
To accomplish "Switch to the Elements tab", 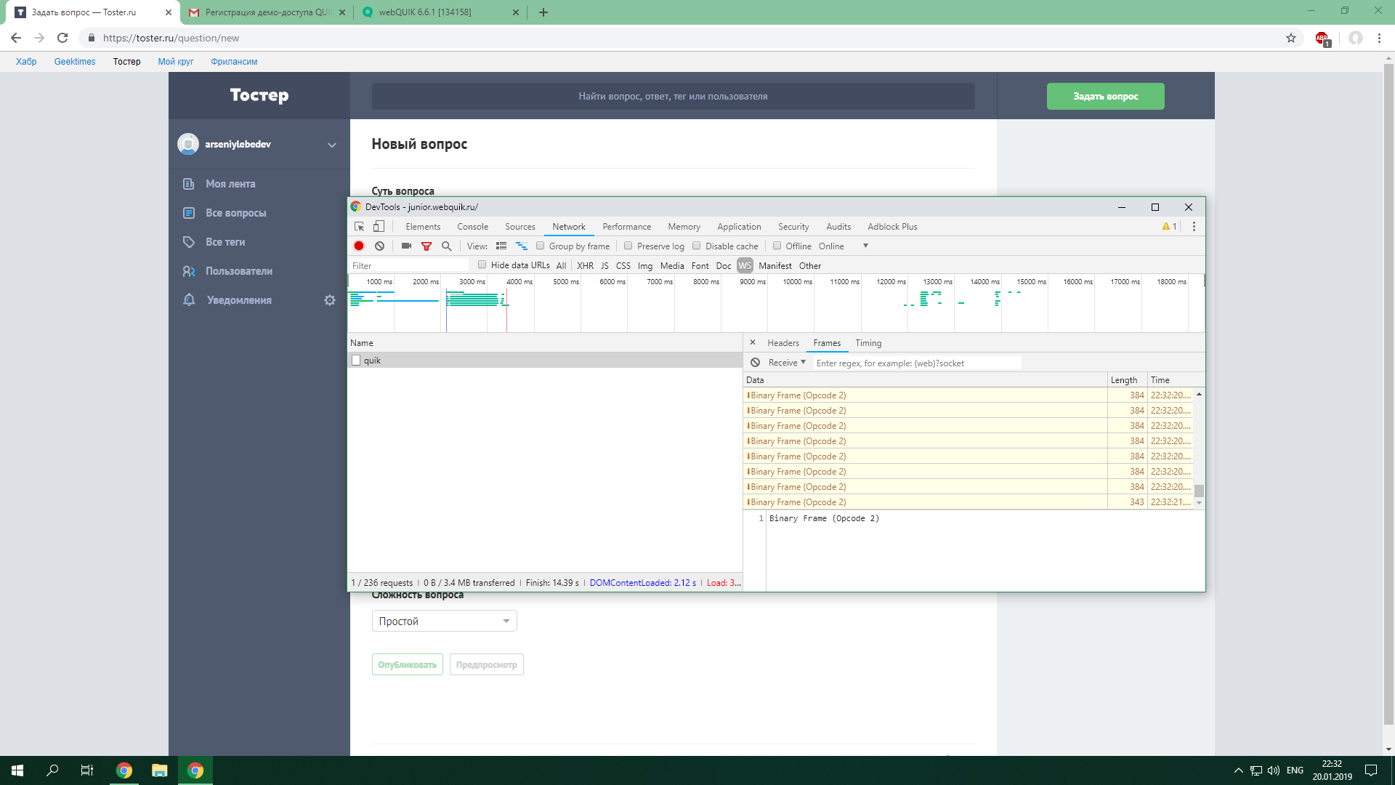I will coord(423,227).
